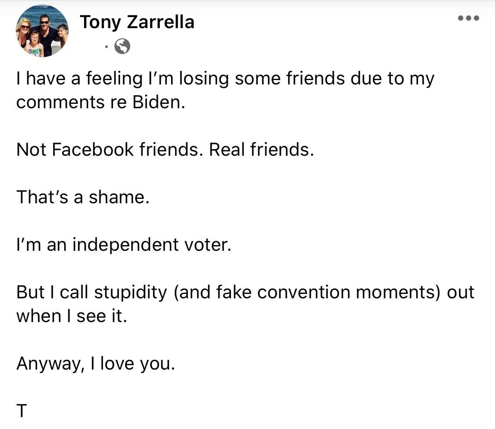
Task: Click the word "out" ending the stupidity line
Action: [461, 292]
